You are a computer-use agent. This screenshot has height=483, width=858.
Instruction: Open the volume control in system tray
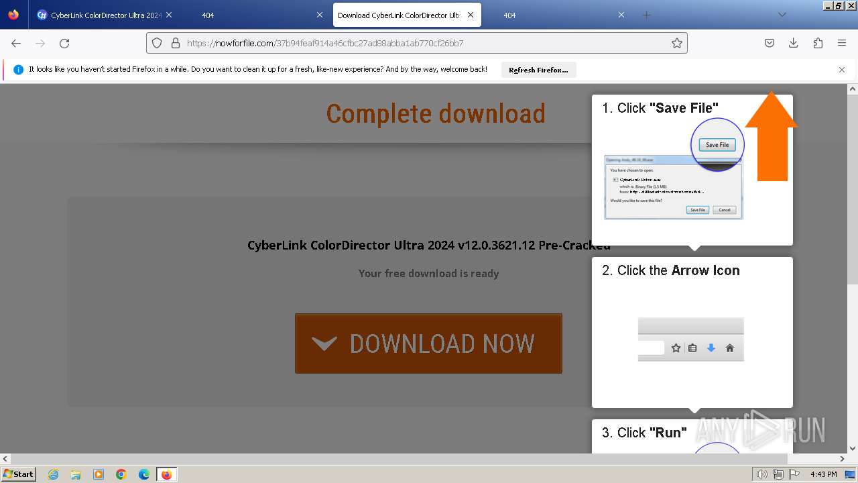click(762, 474)
